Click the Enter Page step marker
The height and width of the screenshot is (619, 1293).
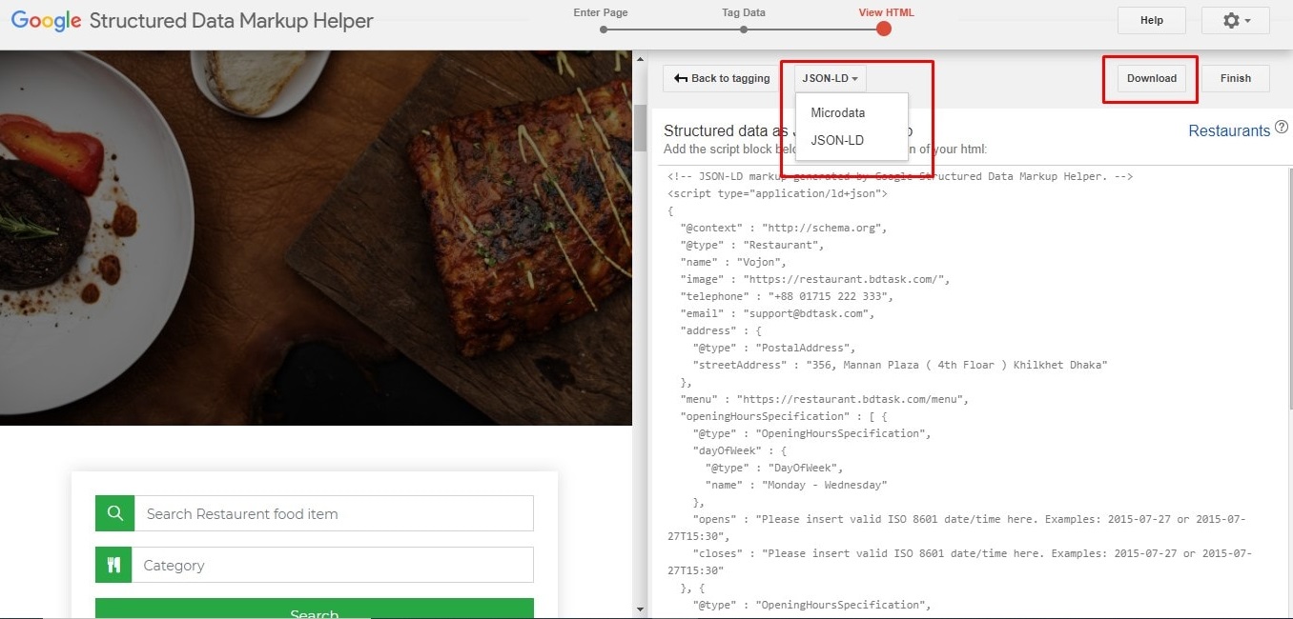[x=603, y=30]
